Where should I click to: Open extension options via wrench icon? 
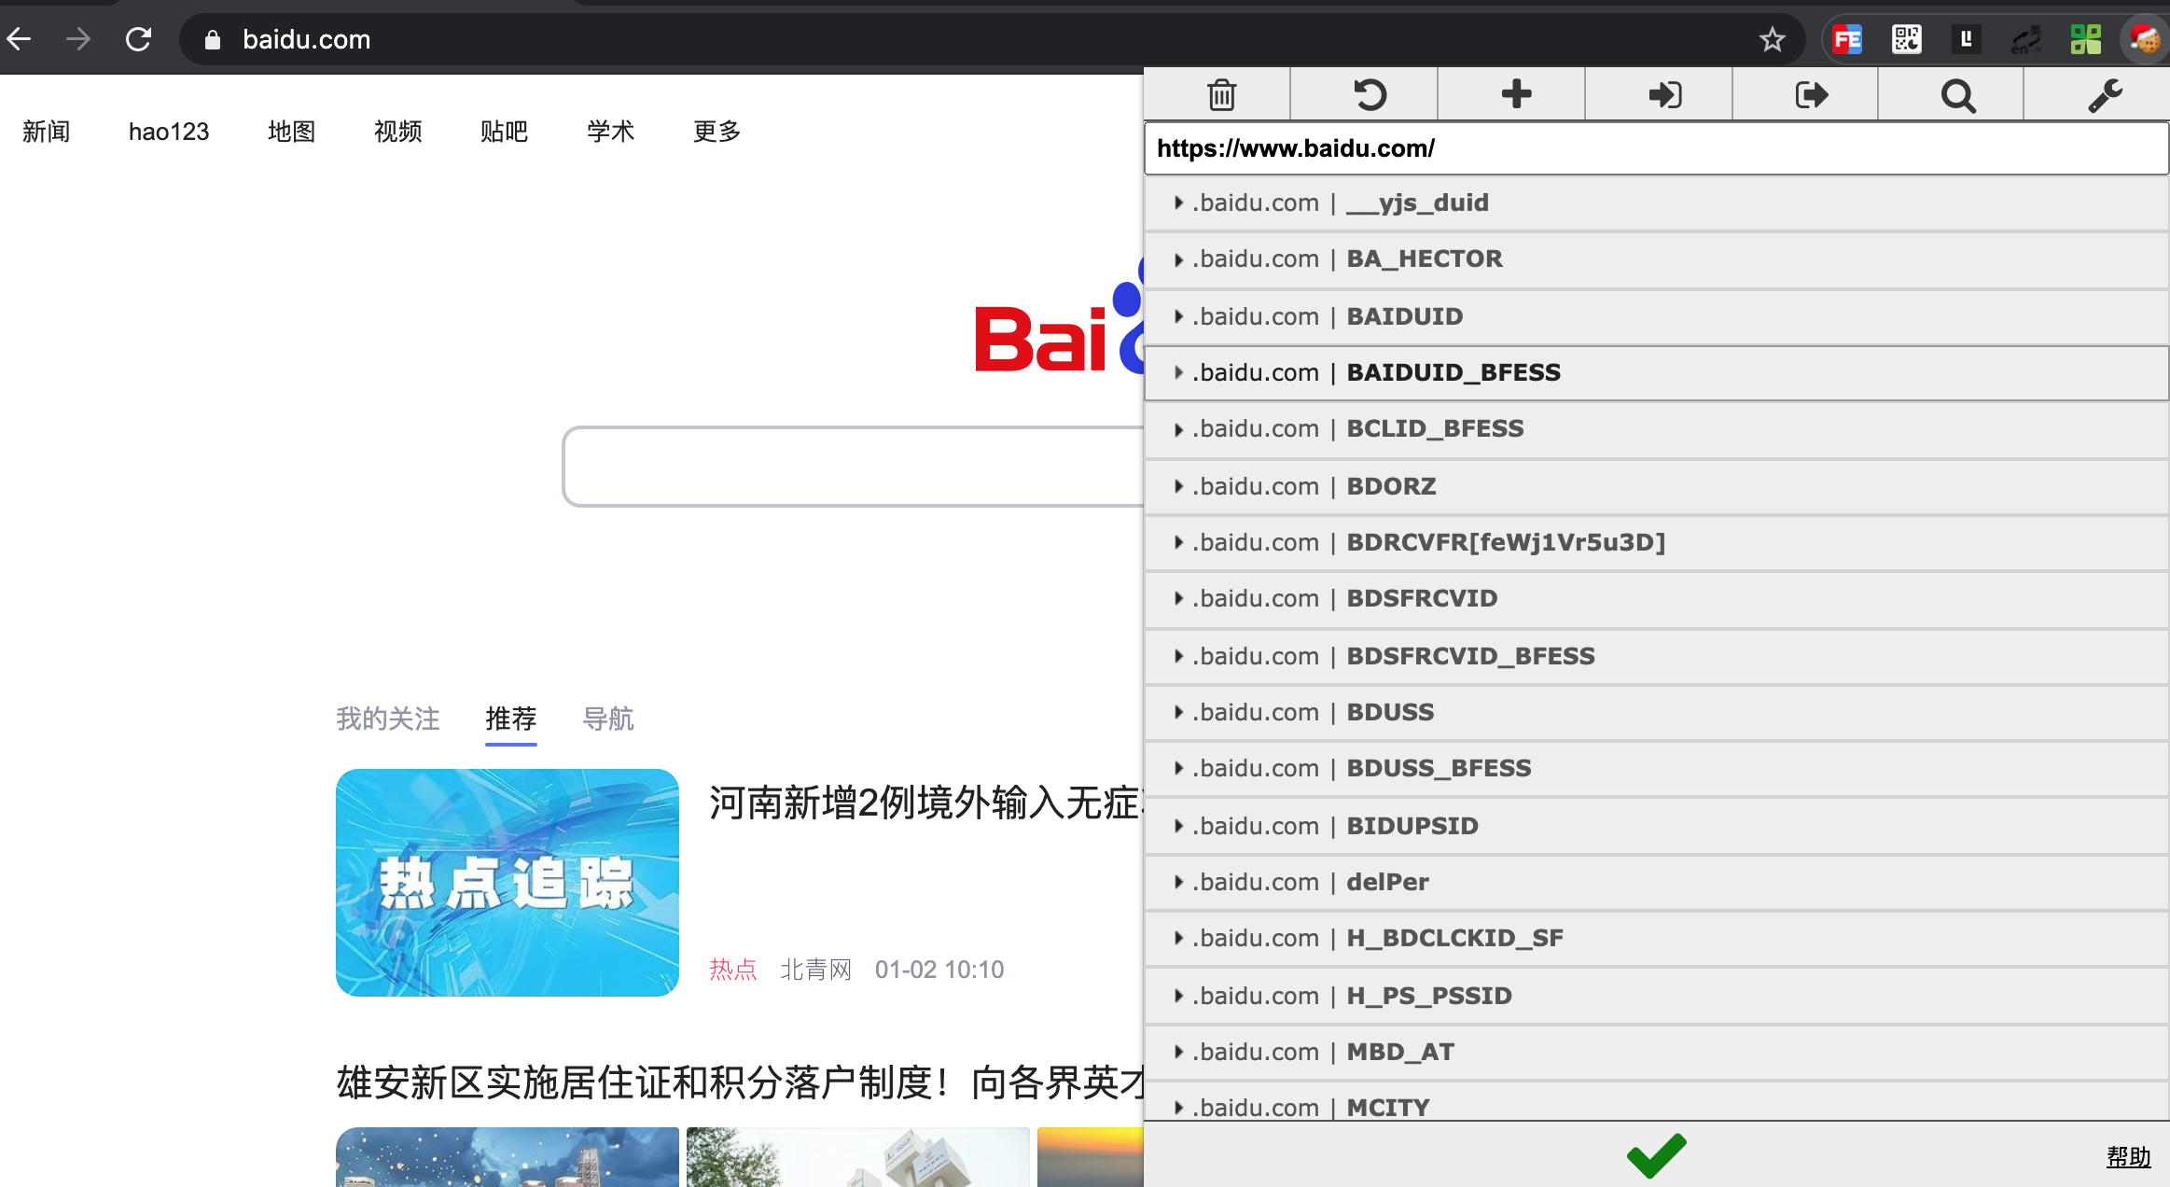(2105, 95)
